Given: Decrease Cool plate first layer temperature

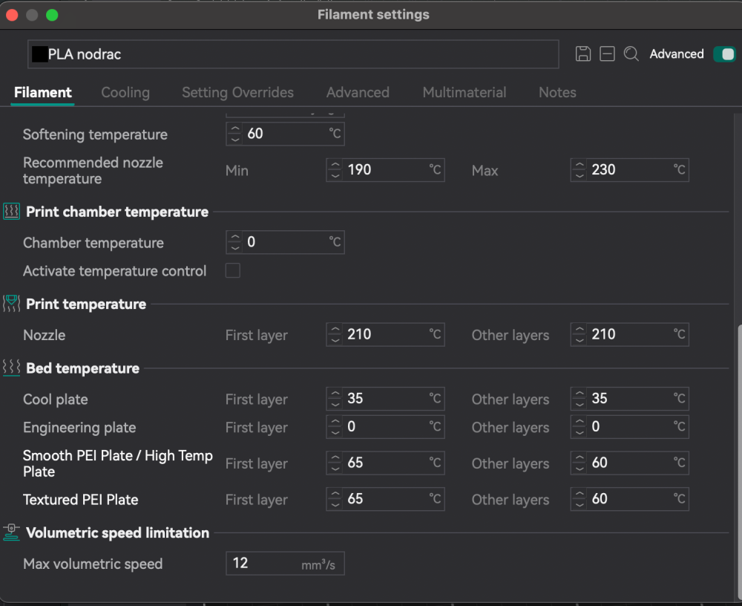Looking at the screenshot, I should tap(335, 404).
